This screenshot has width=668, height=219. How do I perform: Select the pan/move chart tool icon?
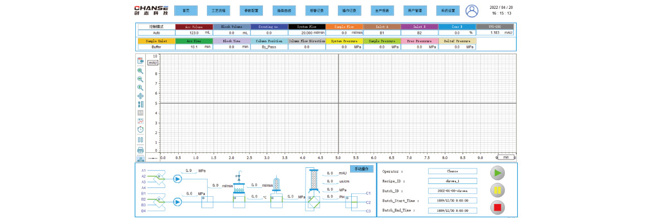coord(140,96)
